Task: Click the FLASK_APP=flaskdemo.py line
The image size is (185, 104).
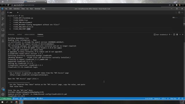Action: pyautogui.click(x=23, y=18)
